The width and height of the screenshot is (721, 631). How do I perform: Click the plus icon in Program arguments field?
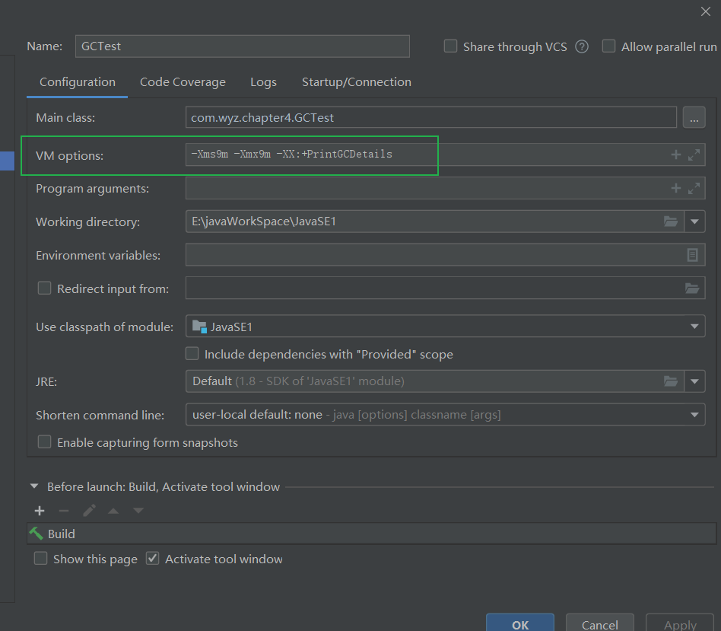675,188
